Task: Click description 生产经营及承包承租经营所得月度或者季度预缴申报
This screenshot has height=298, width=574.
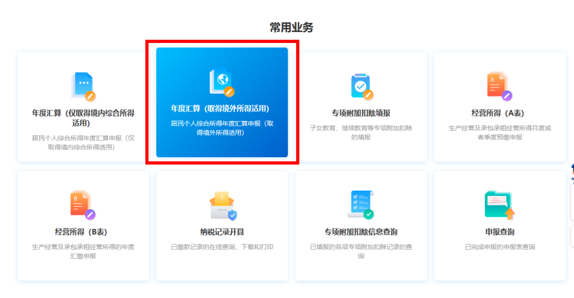Action: [x=500, y=132]
